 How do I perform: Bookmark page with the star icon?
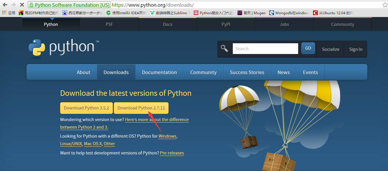pos(385,5)
